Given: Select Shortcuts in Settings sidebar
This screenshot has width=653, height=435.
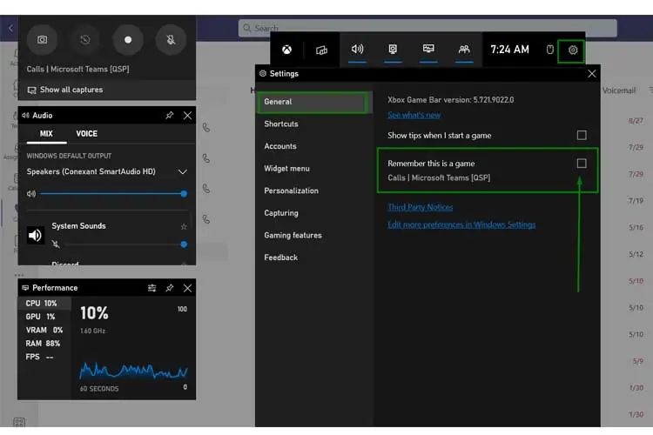Looking at the screenshot, I should [281, 124].
